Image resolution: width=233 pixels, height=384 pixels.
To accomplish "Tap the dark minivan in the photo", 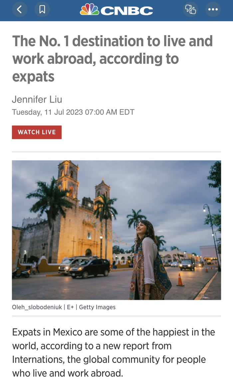I will pyautogui.click(x=90, y=269).
